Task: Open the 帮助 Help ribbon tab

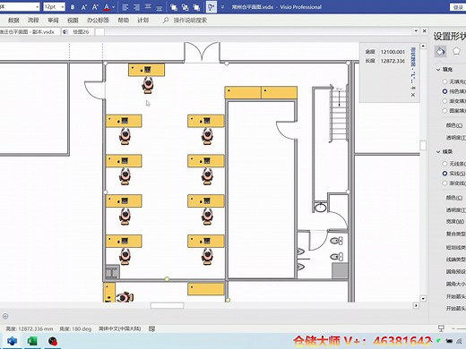Action: coord(123,21)
